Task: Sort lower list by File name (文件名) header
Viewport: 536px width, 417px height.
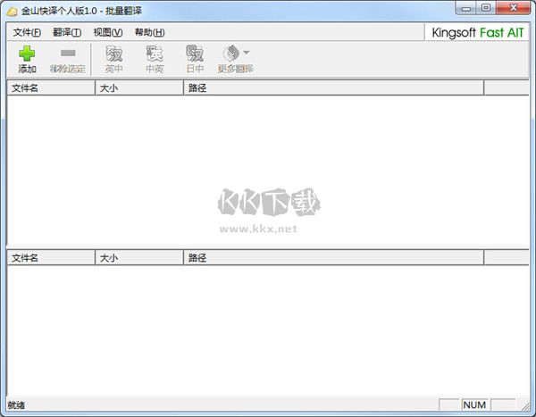Action: (51, 258)
